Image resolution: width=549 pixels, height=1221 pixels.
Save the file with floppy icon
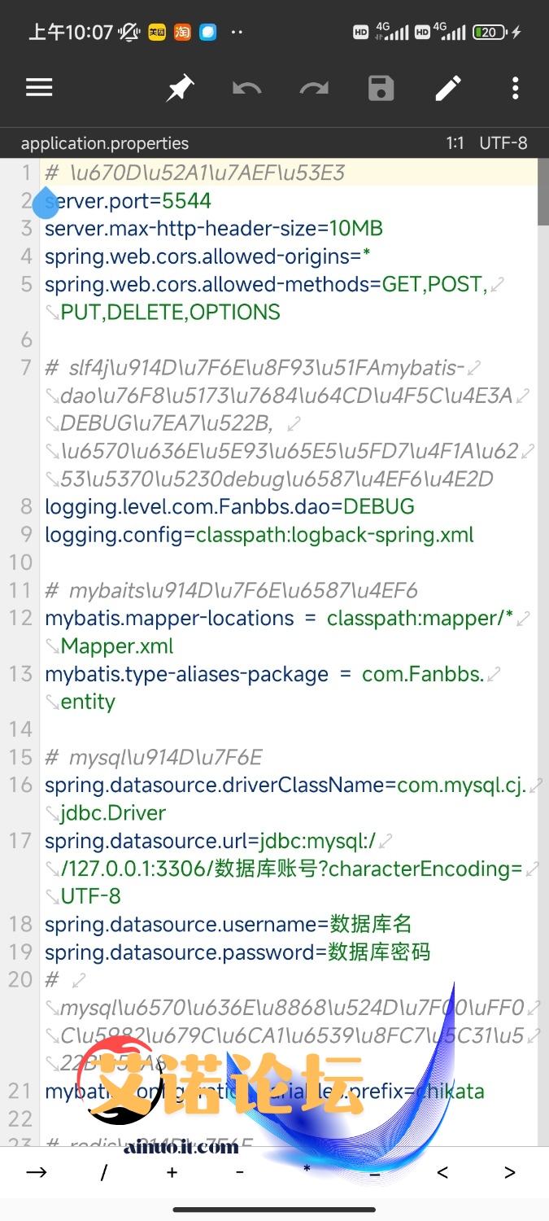click(381, 88)
